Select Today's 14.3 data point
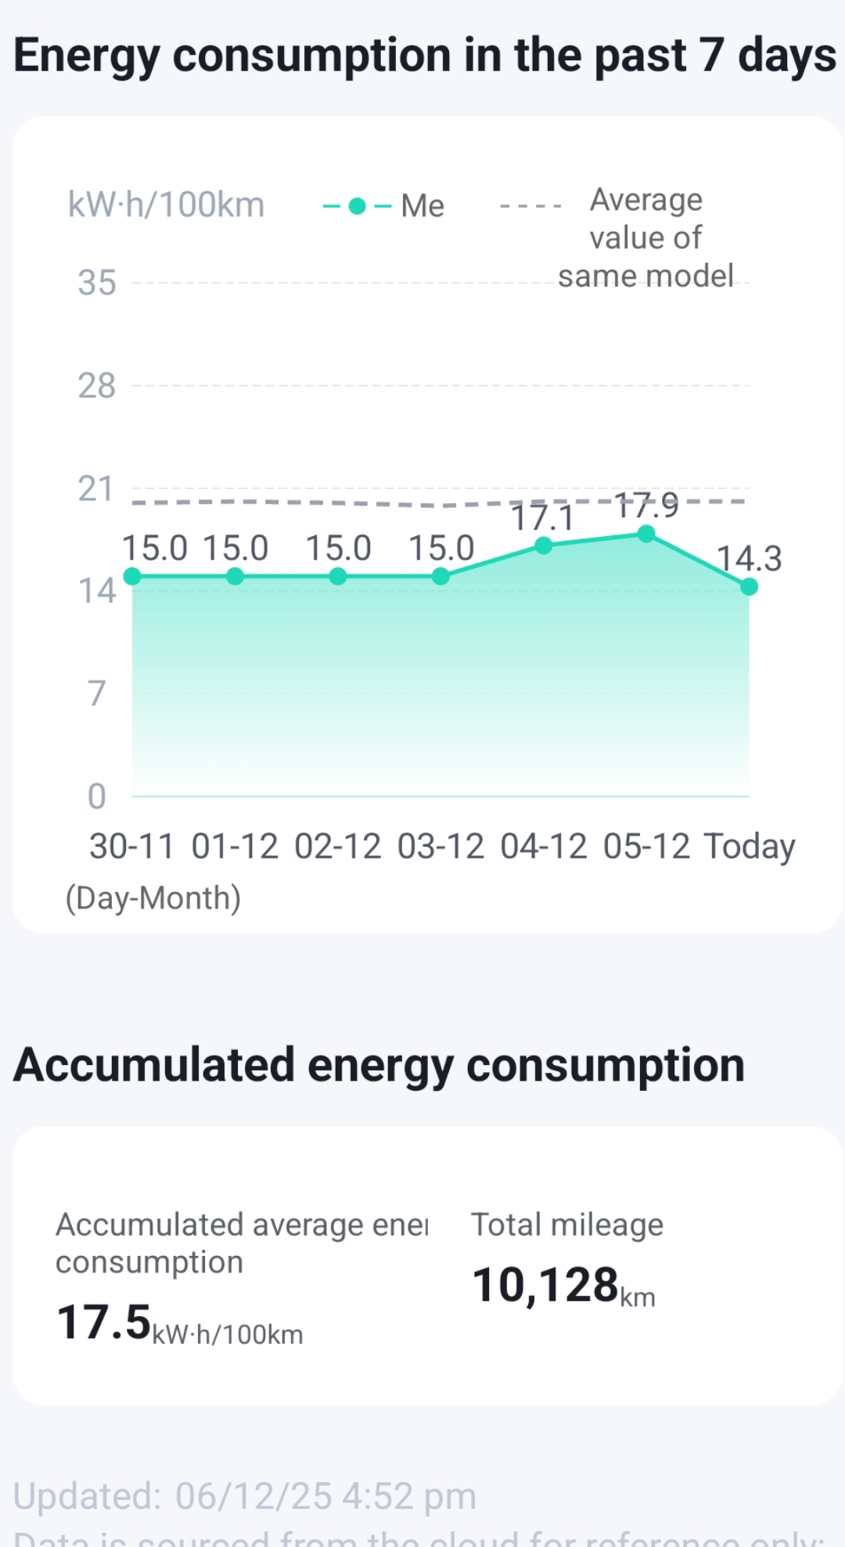The height and width of the screenshot is (1547, 845). 749,587
